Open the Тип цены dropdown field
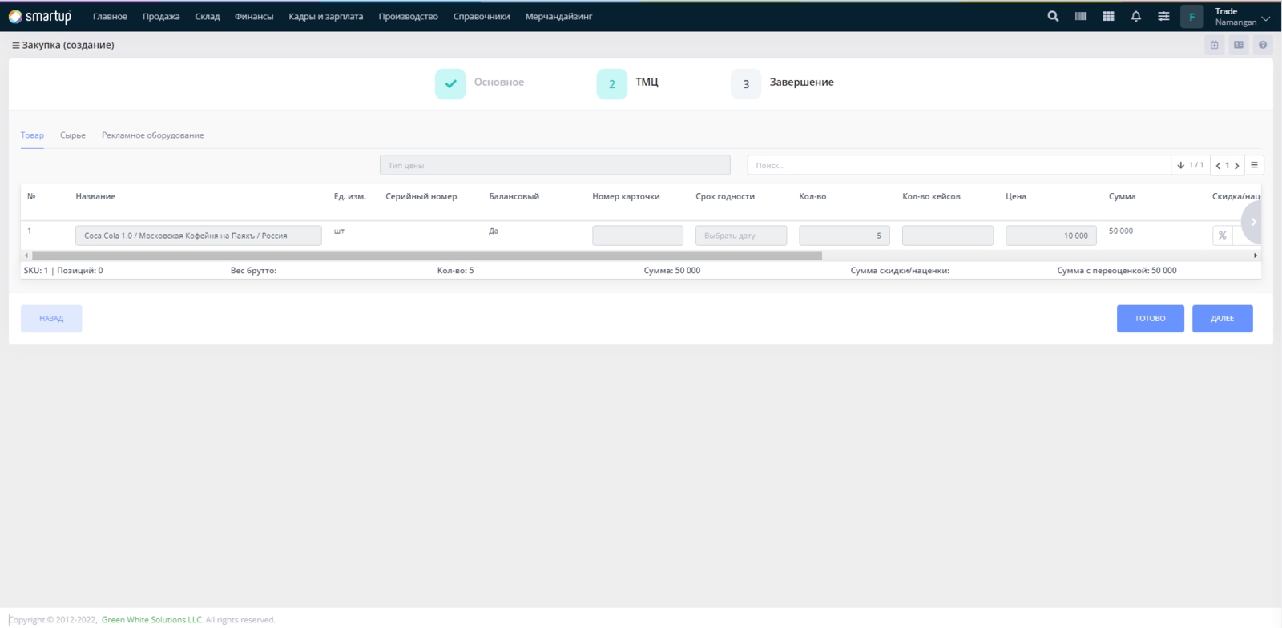Image resolution: width=1282 pixels, height=628 pixels. [x=554, y=165]
